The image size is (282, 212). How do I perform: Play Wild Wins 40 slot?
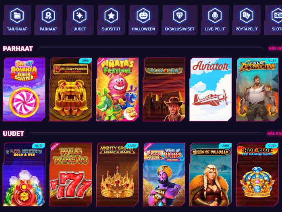70,175
